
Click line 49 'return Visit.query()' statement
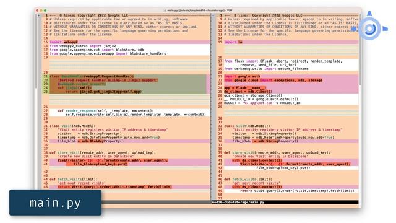[297, 191]
